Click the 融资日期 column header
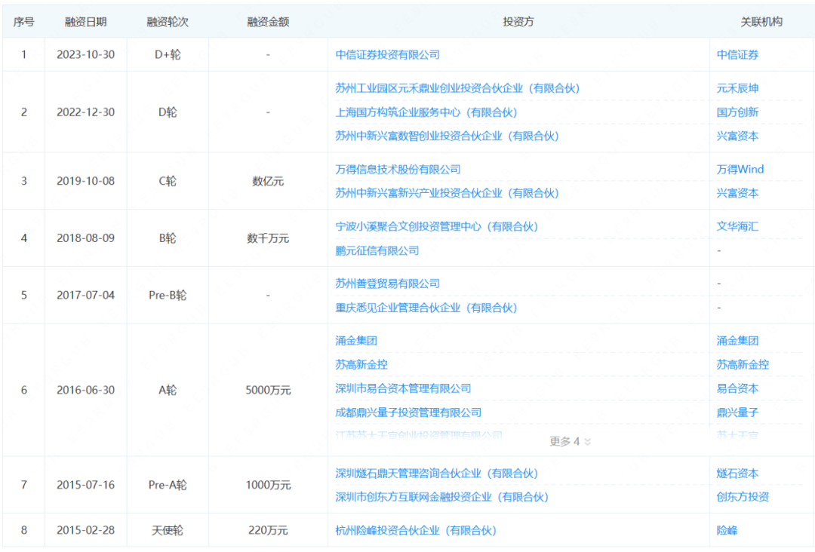Image resolution: width=815 pixels, height=552 pixels. tap(85, 22)
